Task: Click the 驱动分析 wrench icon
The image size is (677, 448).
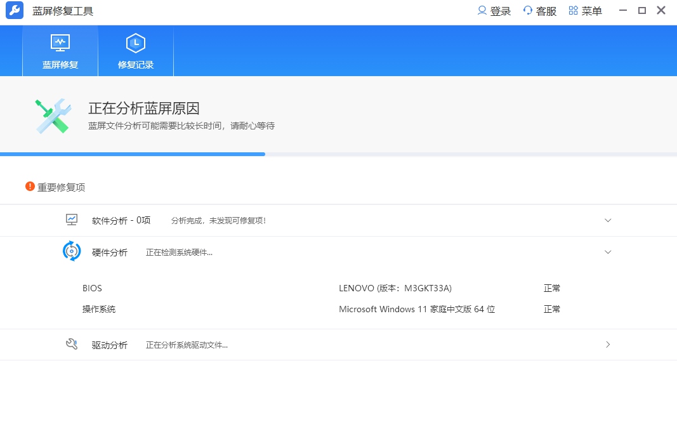Action: point(72,345)
